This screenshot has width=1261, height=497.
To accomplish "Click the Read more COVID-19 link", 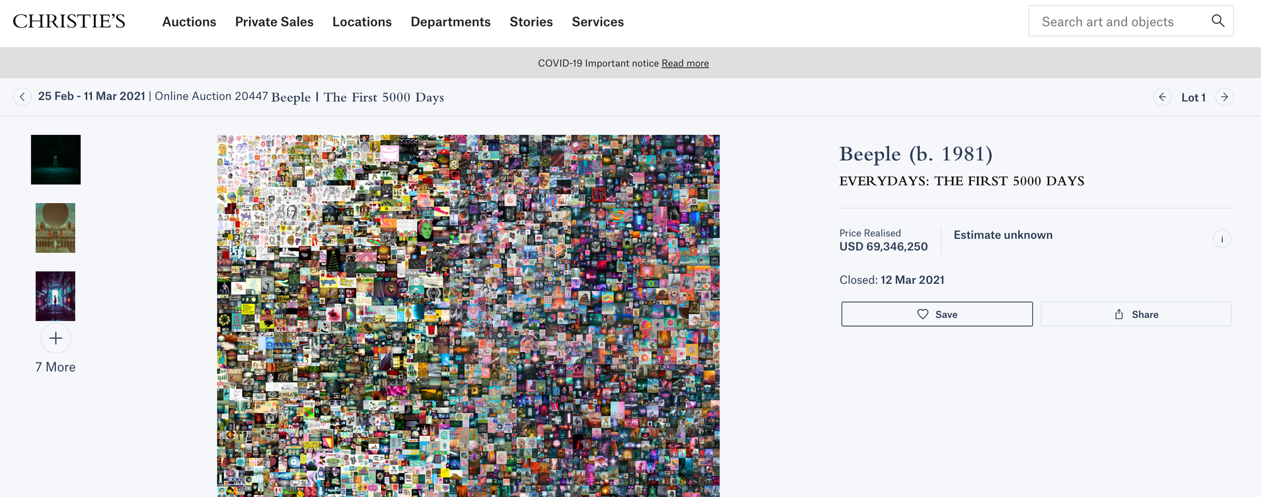I will point(685,63).
